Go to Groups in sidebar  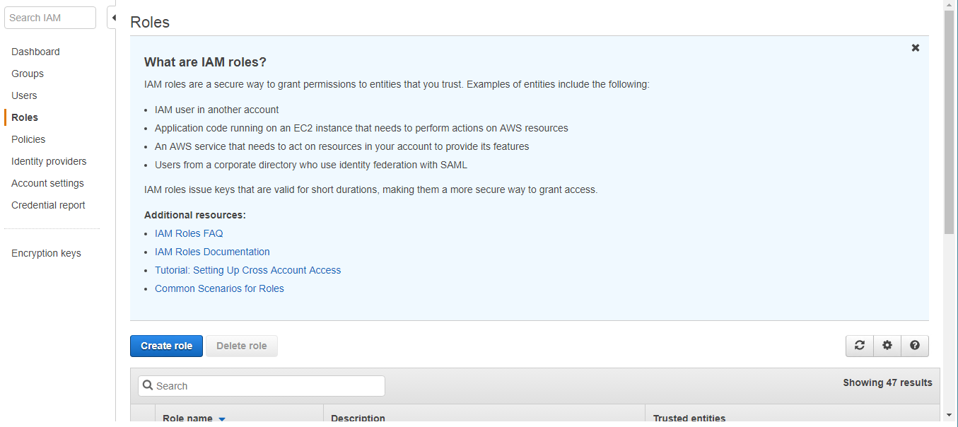pyautogui.click(x=28, y=74)
